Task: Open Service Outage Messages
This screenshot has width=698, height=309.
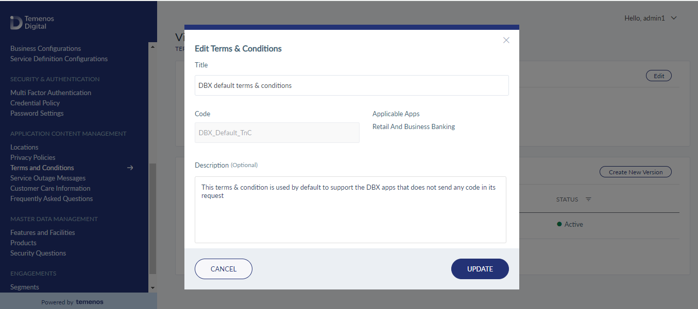Action: pos(48,178)
